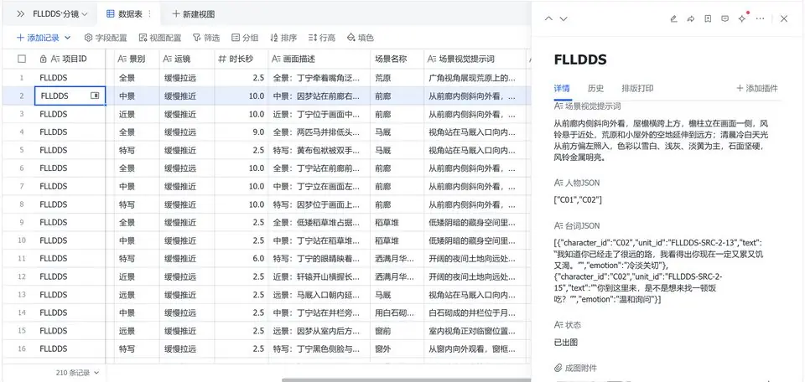Image resolution: width=805 pixels, height=382 pixels.
Task: Click 添加插件 to add a plugin
Action: 757,88
